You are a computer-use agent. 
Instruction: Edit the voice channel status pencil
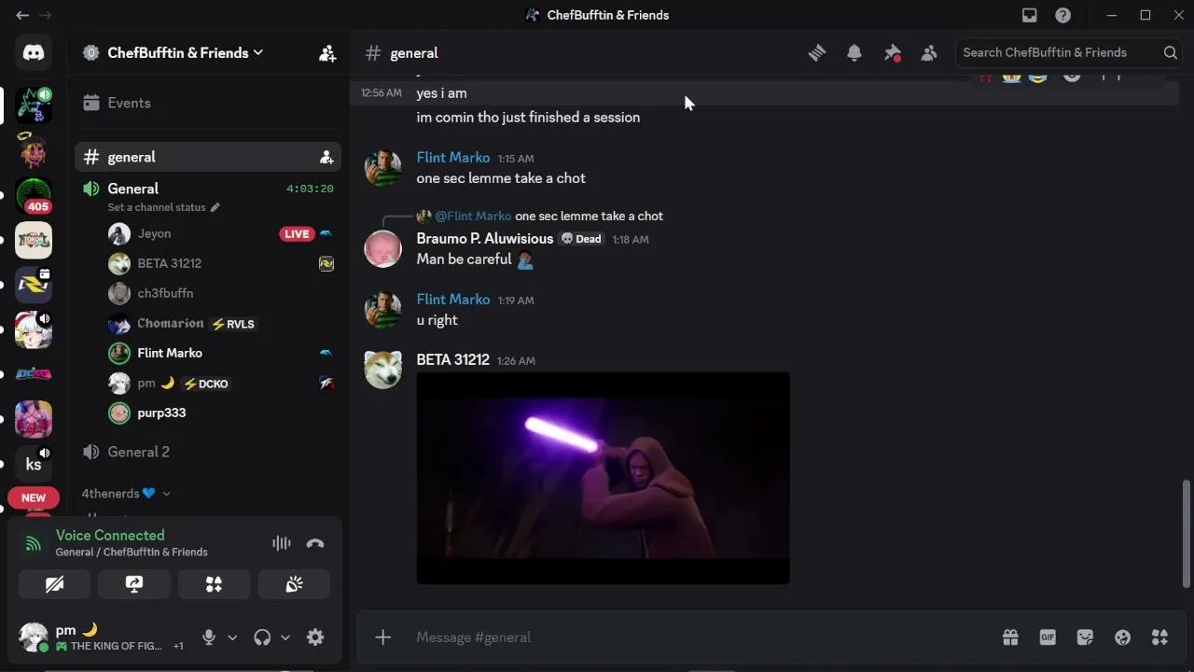(x=215, y=207)
